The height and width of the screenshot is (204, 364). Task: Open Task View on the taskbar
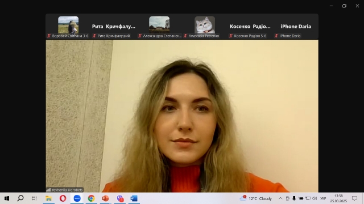[x=34, y=198]
